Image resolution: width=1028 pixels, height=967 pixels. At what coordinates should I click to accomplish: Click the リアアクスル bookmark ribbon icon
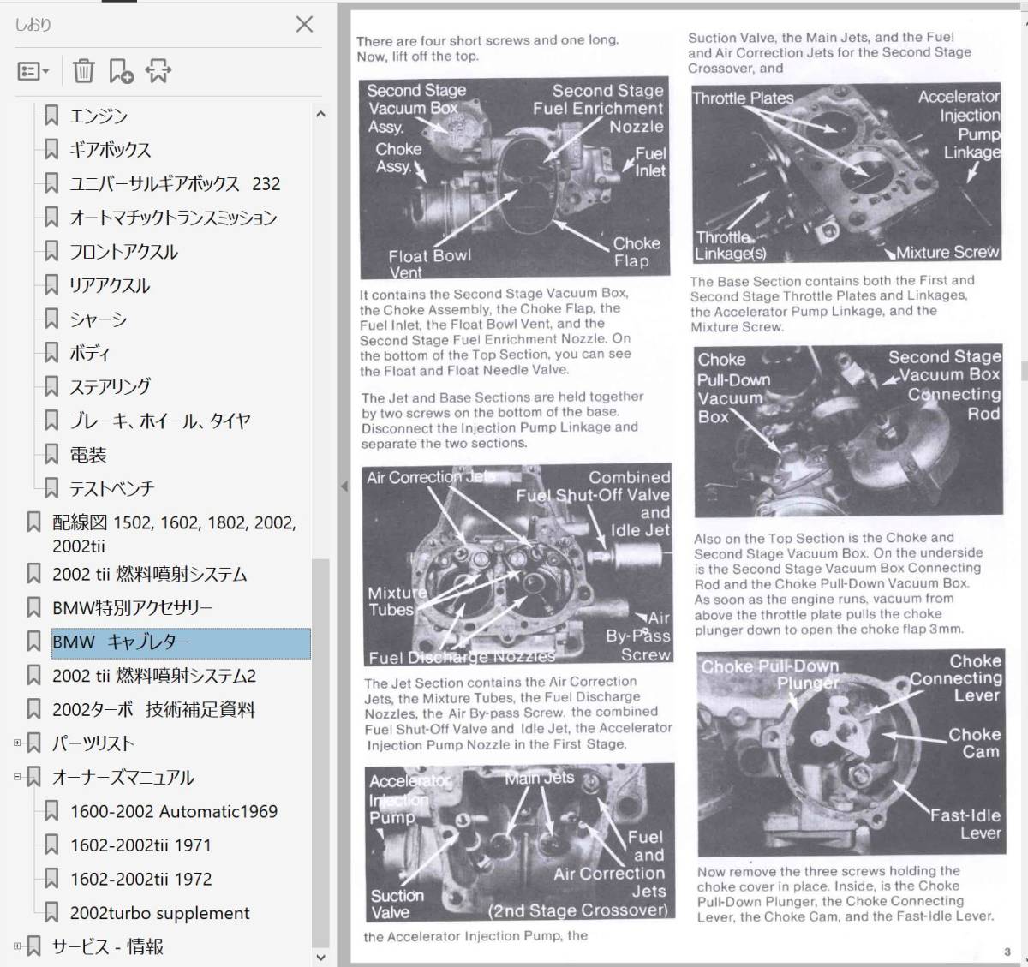[51, 285]
